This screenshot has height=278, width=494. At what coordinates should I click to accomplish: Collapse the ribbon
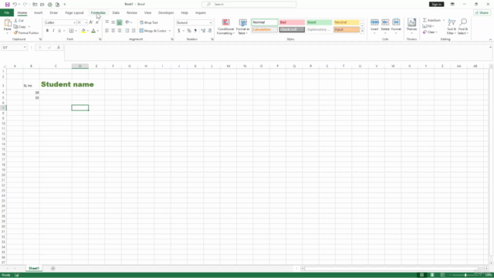tap(490, 39)
